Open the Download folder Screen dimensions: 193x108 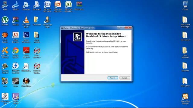click(x=37, y=21)
